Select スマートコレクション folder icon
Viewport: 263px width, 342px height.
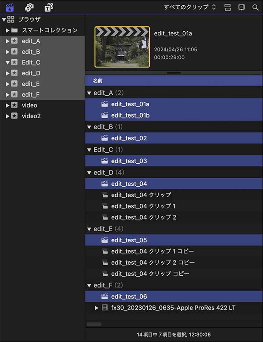[14, 30]
